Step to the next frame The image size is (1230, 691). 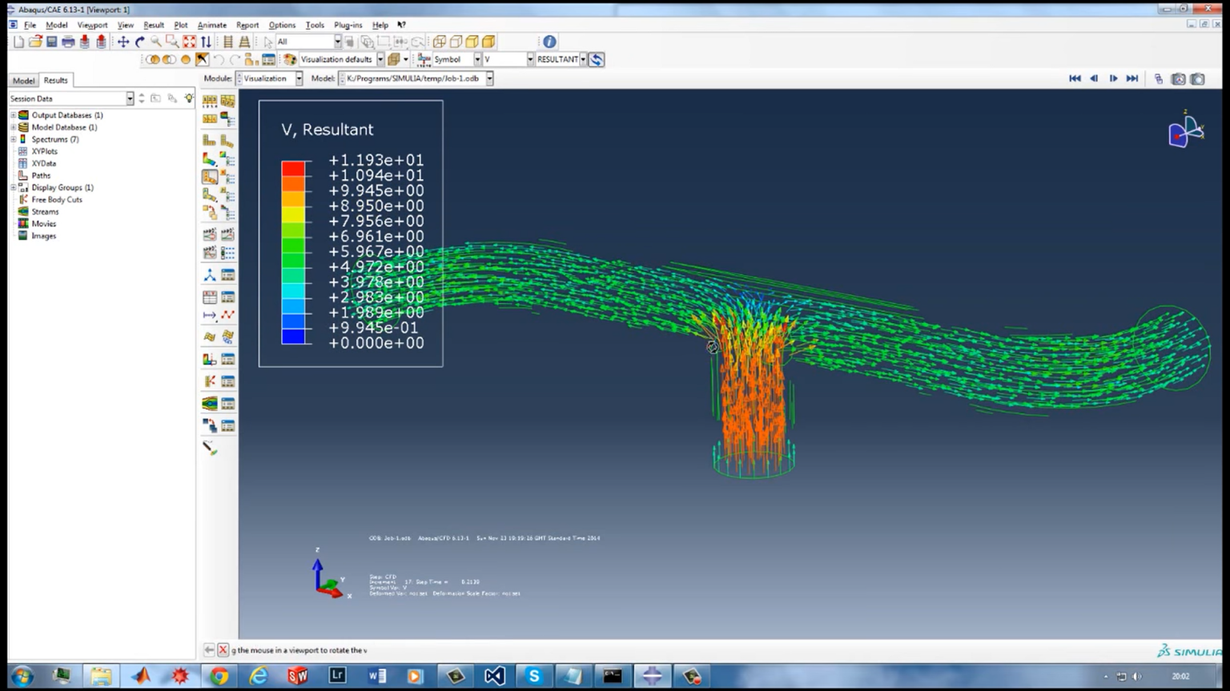[1113, 78]
